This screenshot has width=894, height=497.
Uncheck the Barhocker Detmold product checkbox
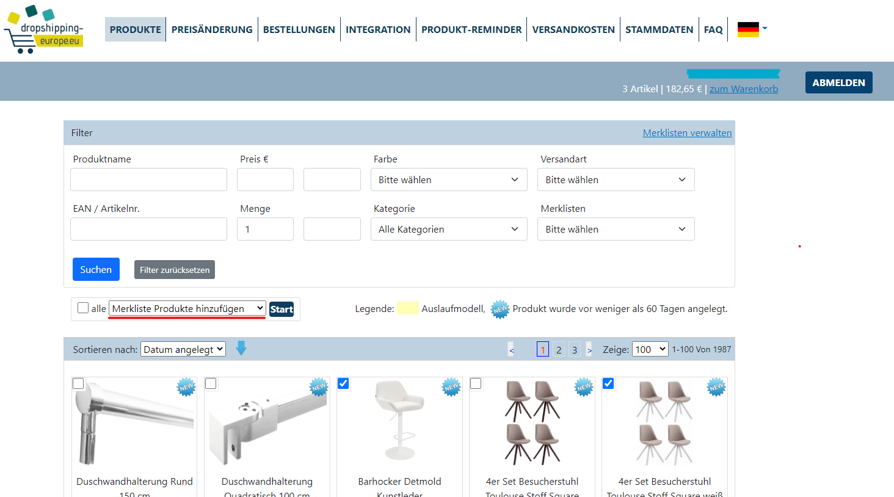pos(343,383)
